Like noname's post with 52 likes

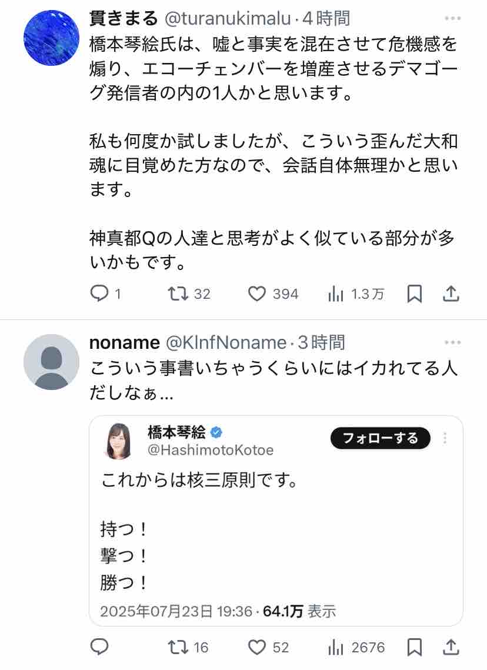(256, 648)
